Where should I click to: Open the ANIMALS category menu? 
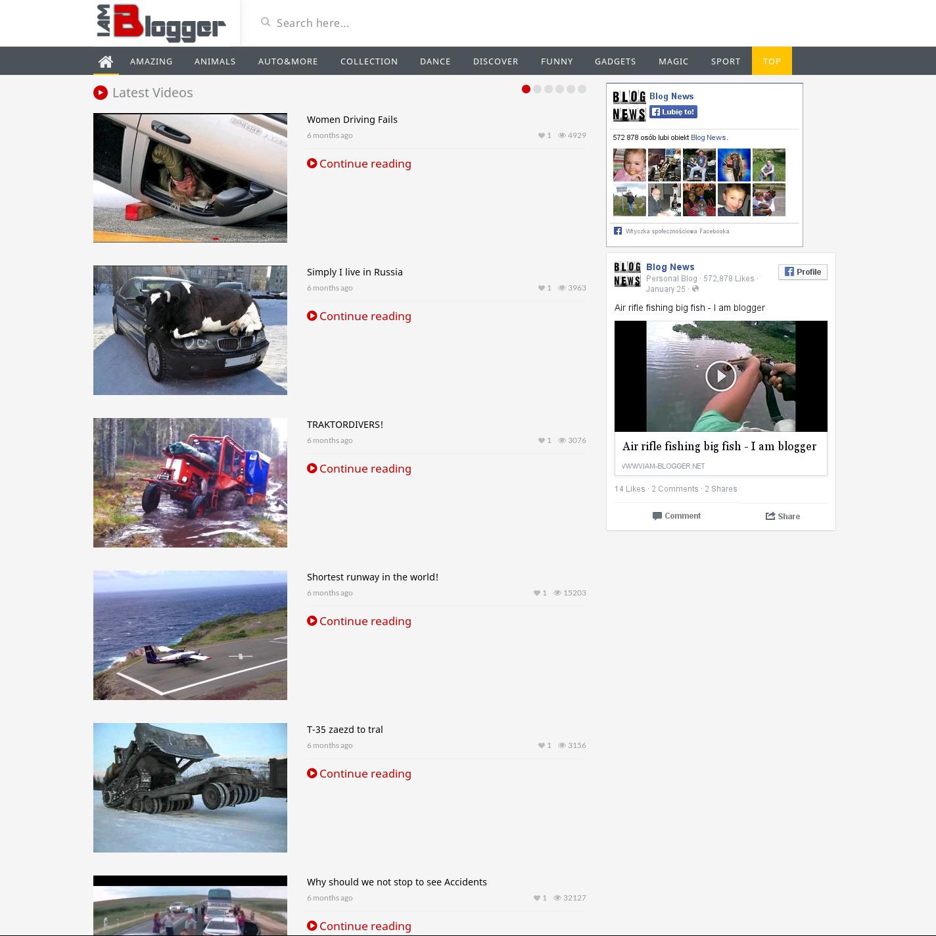tap(215, 61)
